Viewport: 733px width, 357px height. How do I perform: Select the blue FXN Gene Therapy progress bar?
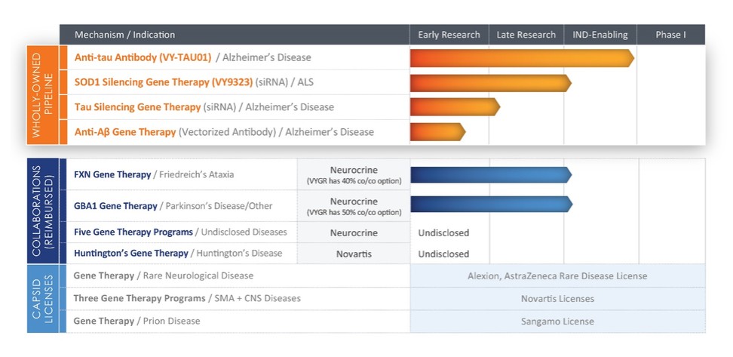coord(490,174)
